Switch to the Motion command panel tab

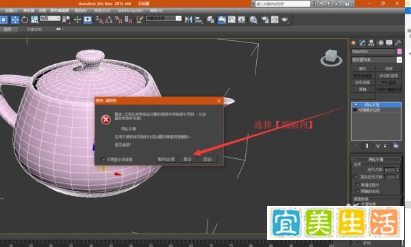click(381, 43)
